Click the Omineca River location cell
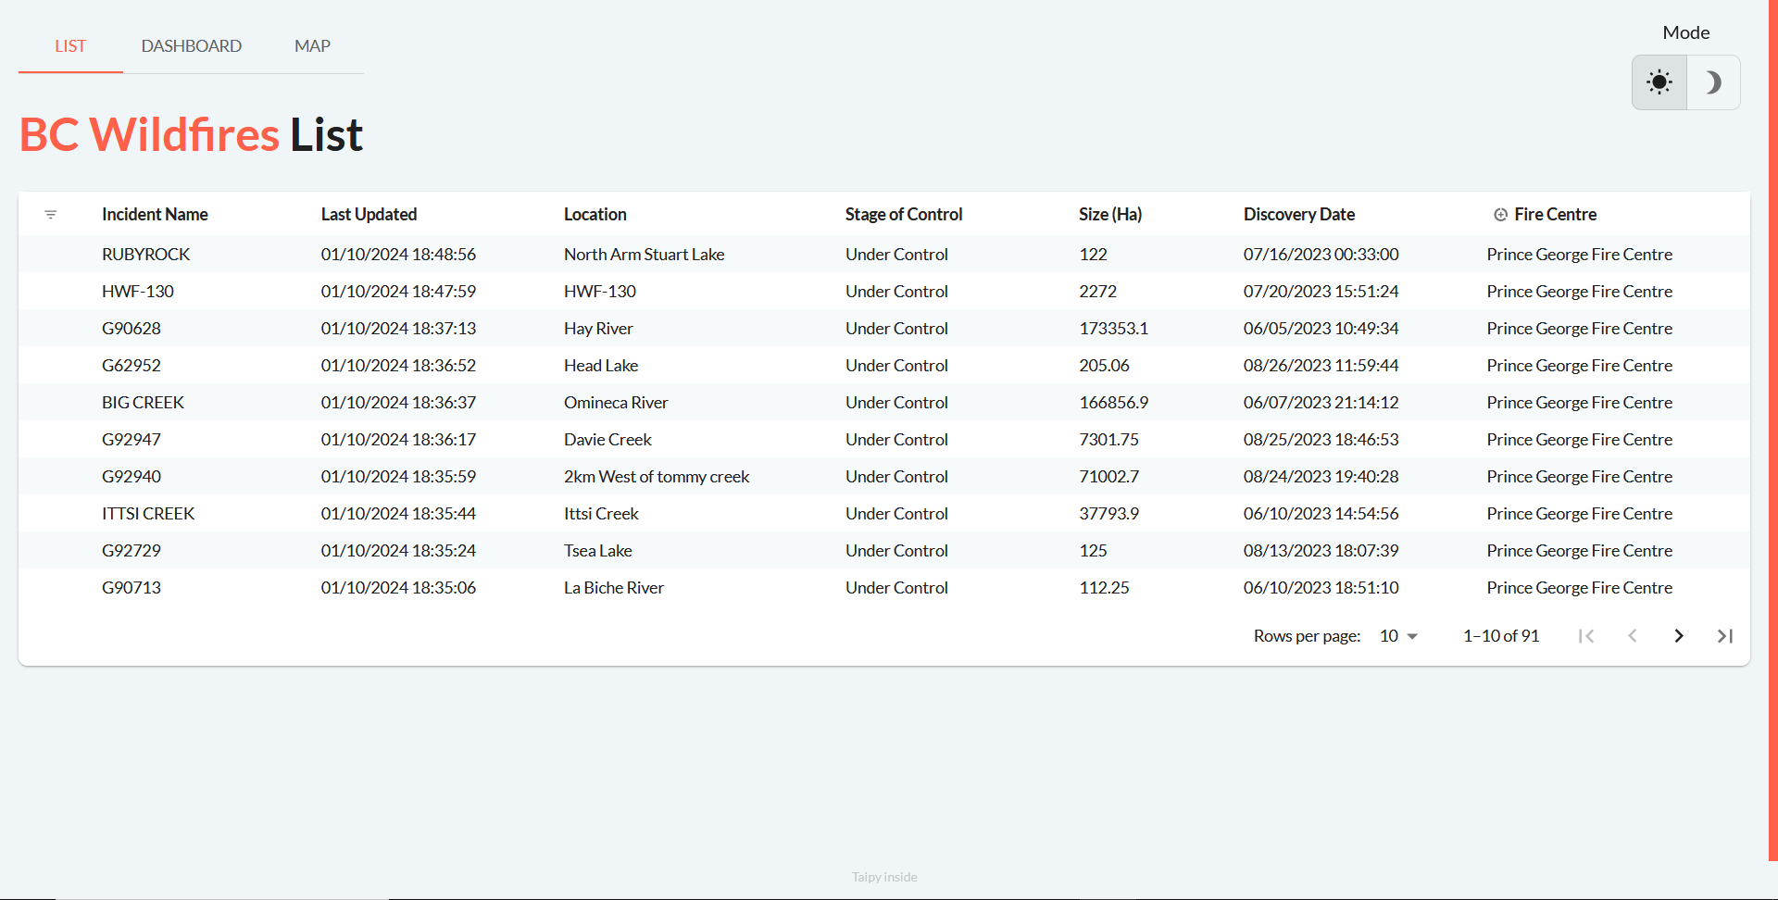Screen dimensions: 1778x900 [616, 403]
